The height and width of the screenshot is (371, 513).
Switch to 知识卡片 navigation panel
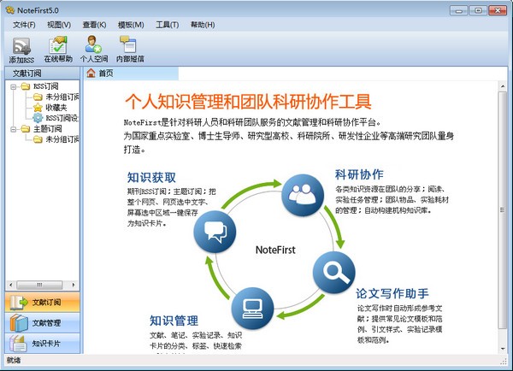coord(42,343)
